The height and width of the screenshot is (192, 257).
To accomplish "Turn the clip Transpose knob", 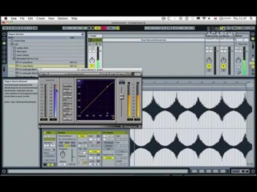I will click(63, 154).
